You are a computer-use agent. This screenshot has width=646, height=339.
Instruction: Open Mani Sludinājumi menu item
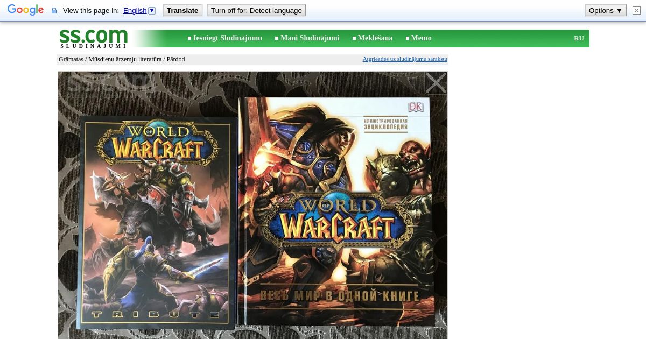tap(310, 38)
